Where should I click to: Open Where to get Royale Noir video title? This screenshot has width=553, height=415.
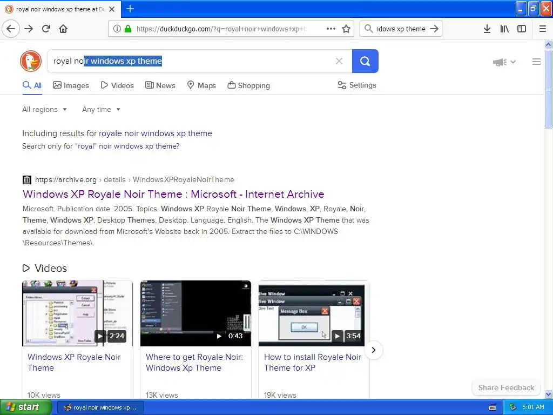[194, 363]
